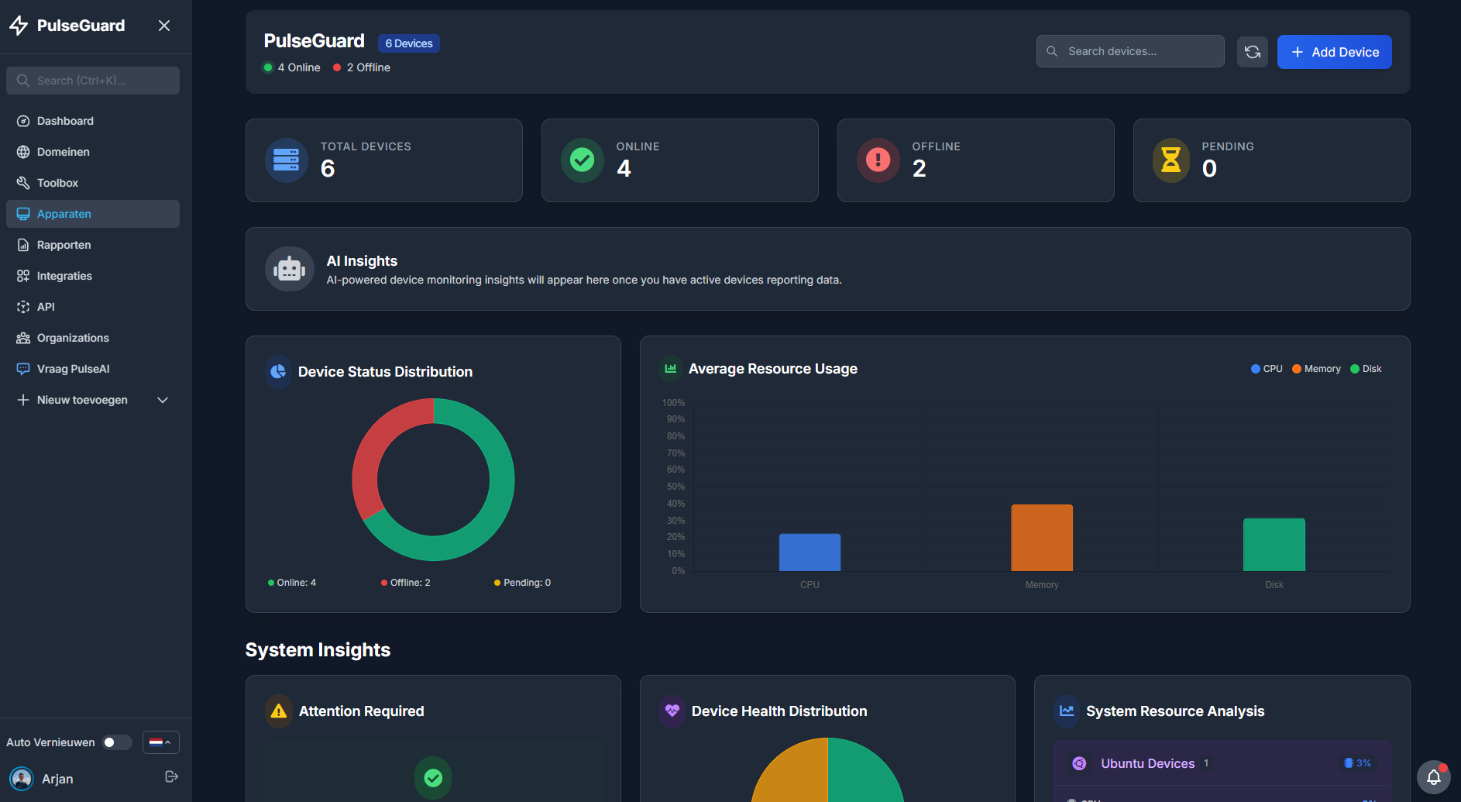1461x802 pixels.
Task: Select the API icon in sidebar
Action: tap(22, 307)
